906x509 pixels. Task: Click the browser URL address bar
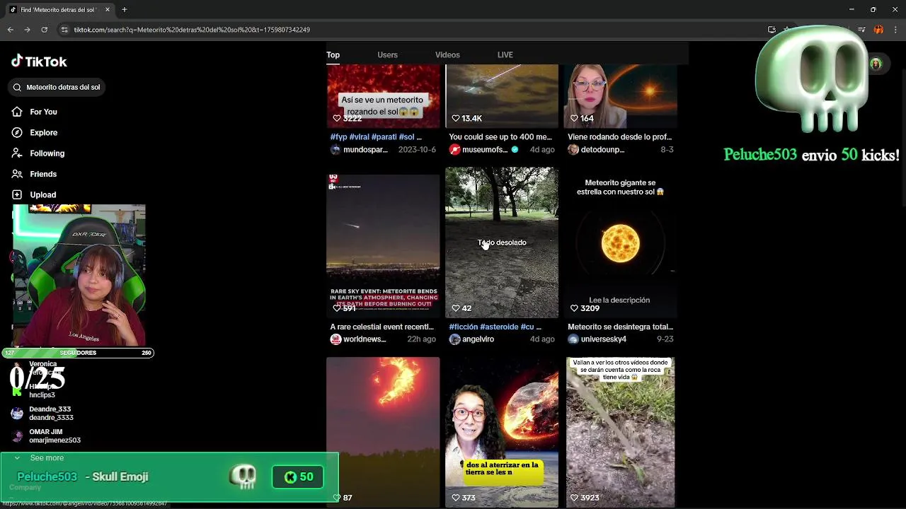411,30
